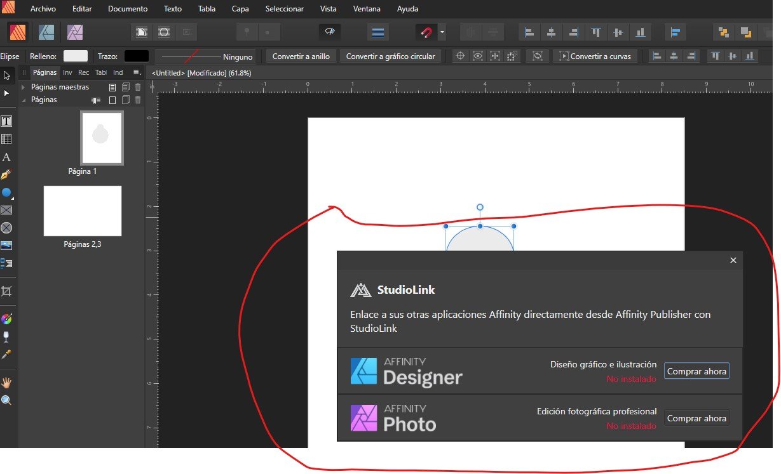781x474 pixels.
Task: Select the Move tool arrow
Action: click(7, 76)
